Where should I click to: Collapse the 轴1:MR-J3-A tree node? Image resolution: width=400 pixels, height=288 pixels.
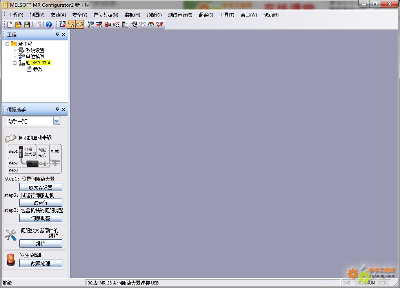point(15,63)
